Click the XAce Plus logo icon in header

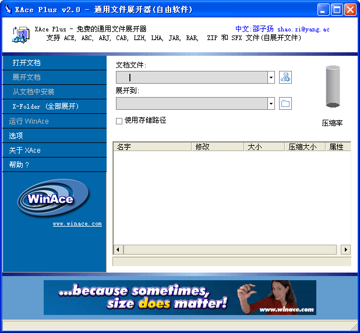pos(21,35)
